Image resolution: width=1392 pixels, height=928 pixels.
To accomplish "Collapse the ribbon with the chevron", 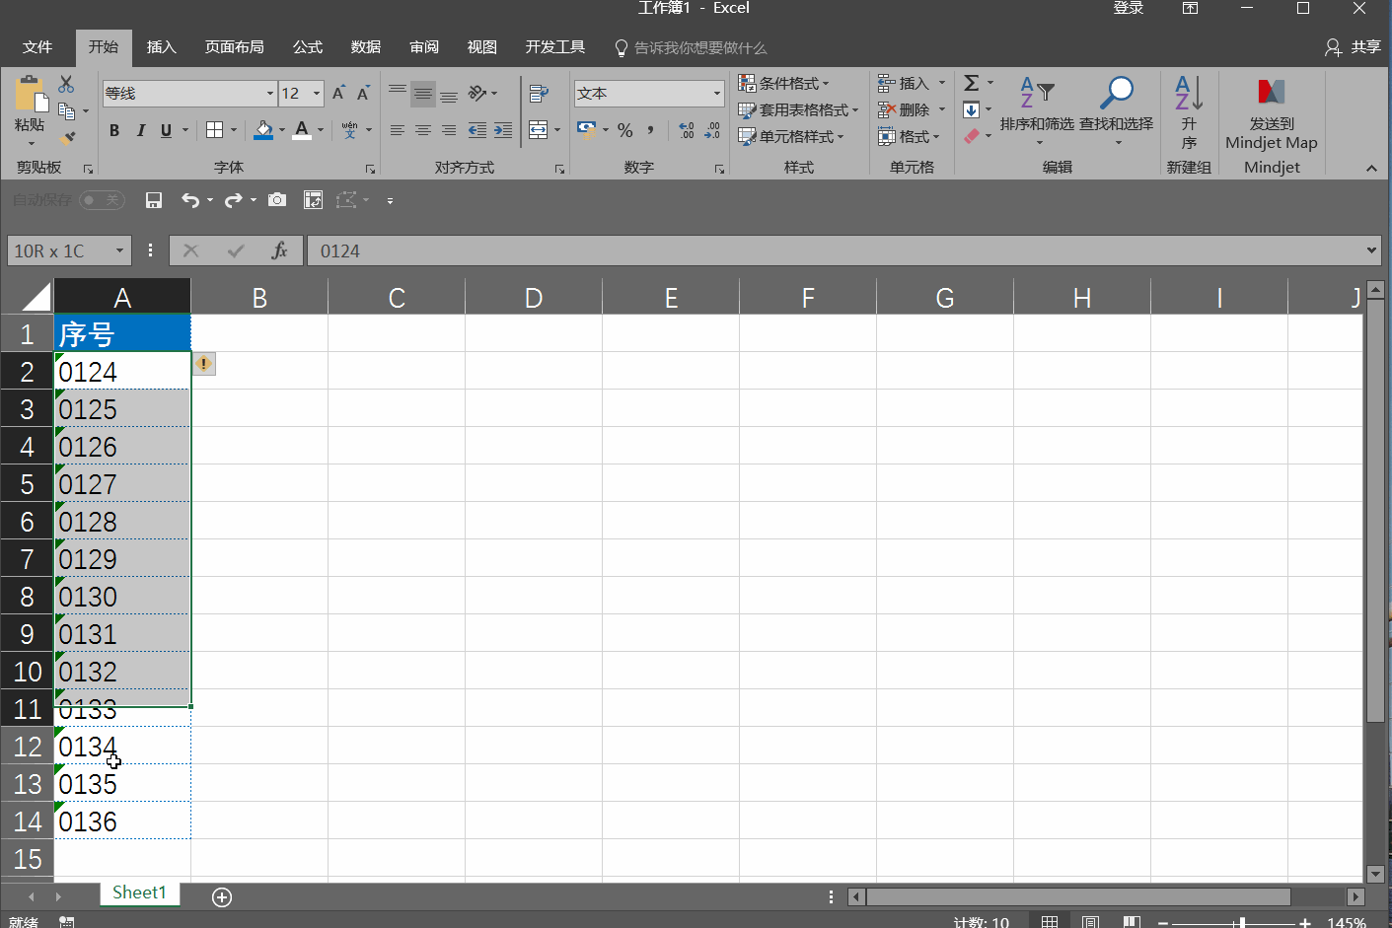I will 1371,169.
